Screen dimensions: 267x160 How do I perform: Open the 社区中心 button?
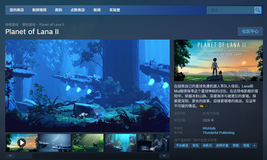point(250,31)
